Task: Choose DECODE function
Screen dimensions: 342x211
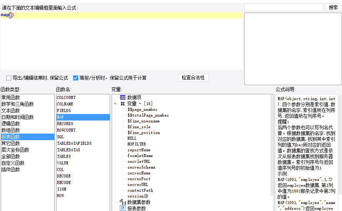Action: [83, 176]
